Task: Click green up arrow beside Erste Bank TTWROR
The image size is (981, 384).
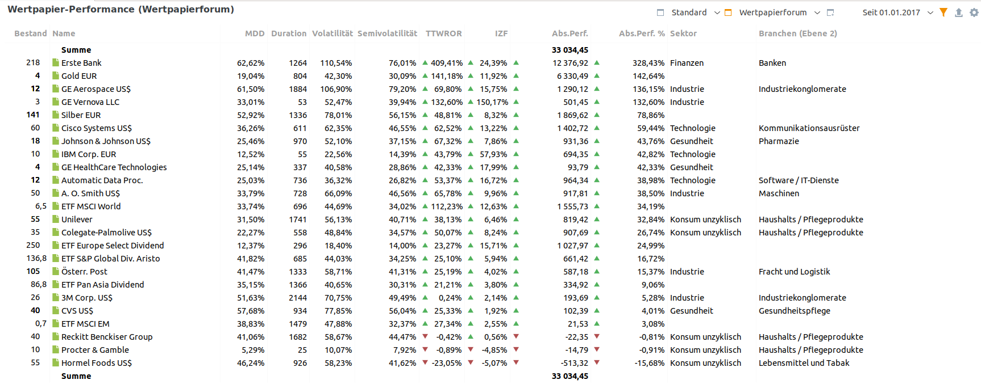Action: (471, 63)
